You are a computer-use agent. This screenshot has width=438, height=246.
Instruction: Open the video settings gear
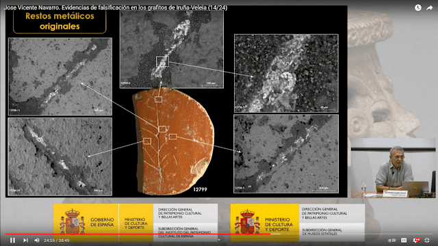coord(416,240)
